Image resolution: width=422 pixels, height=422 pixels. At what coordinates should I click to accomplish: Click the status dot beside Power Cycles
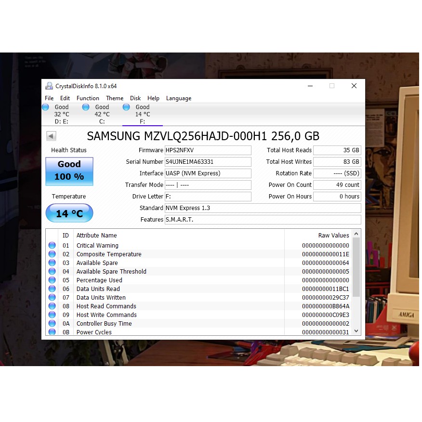(x=52, y=332)
